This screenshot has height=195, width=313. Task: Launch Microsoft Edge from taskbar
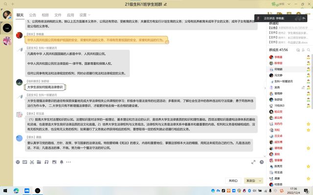[16, 190]
